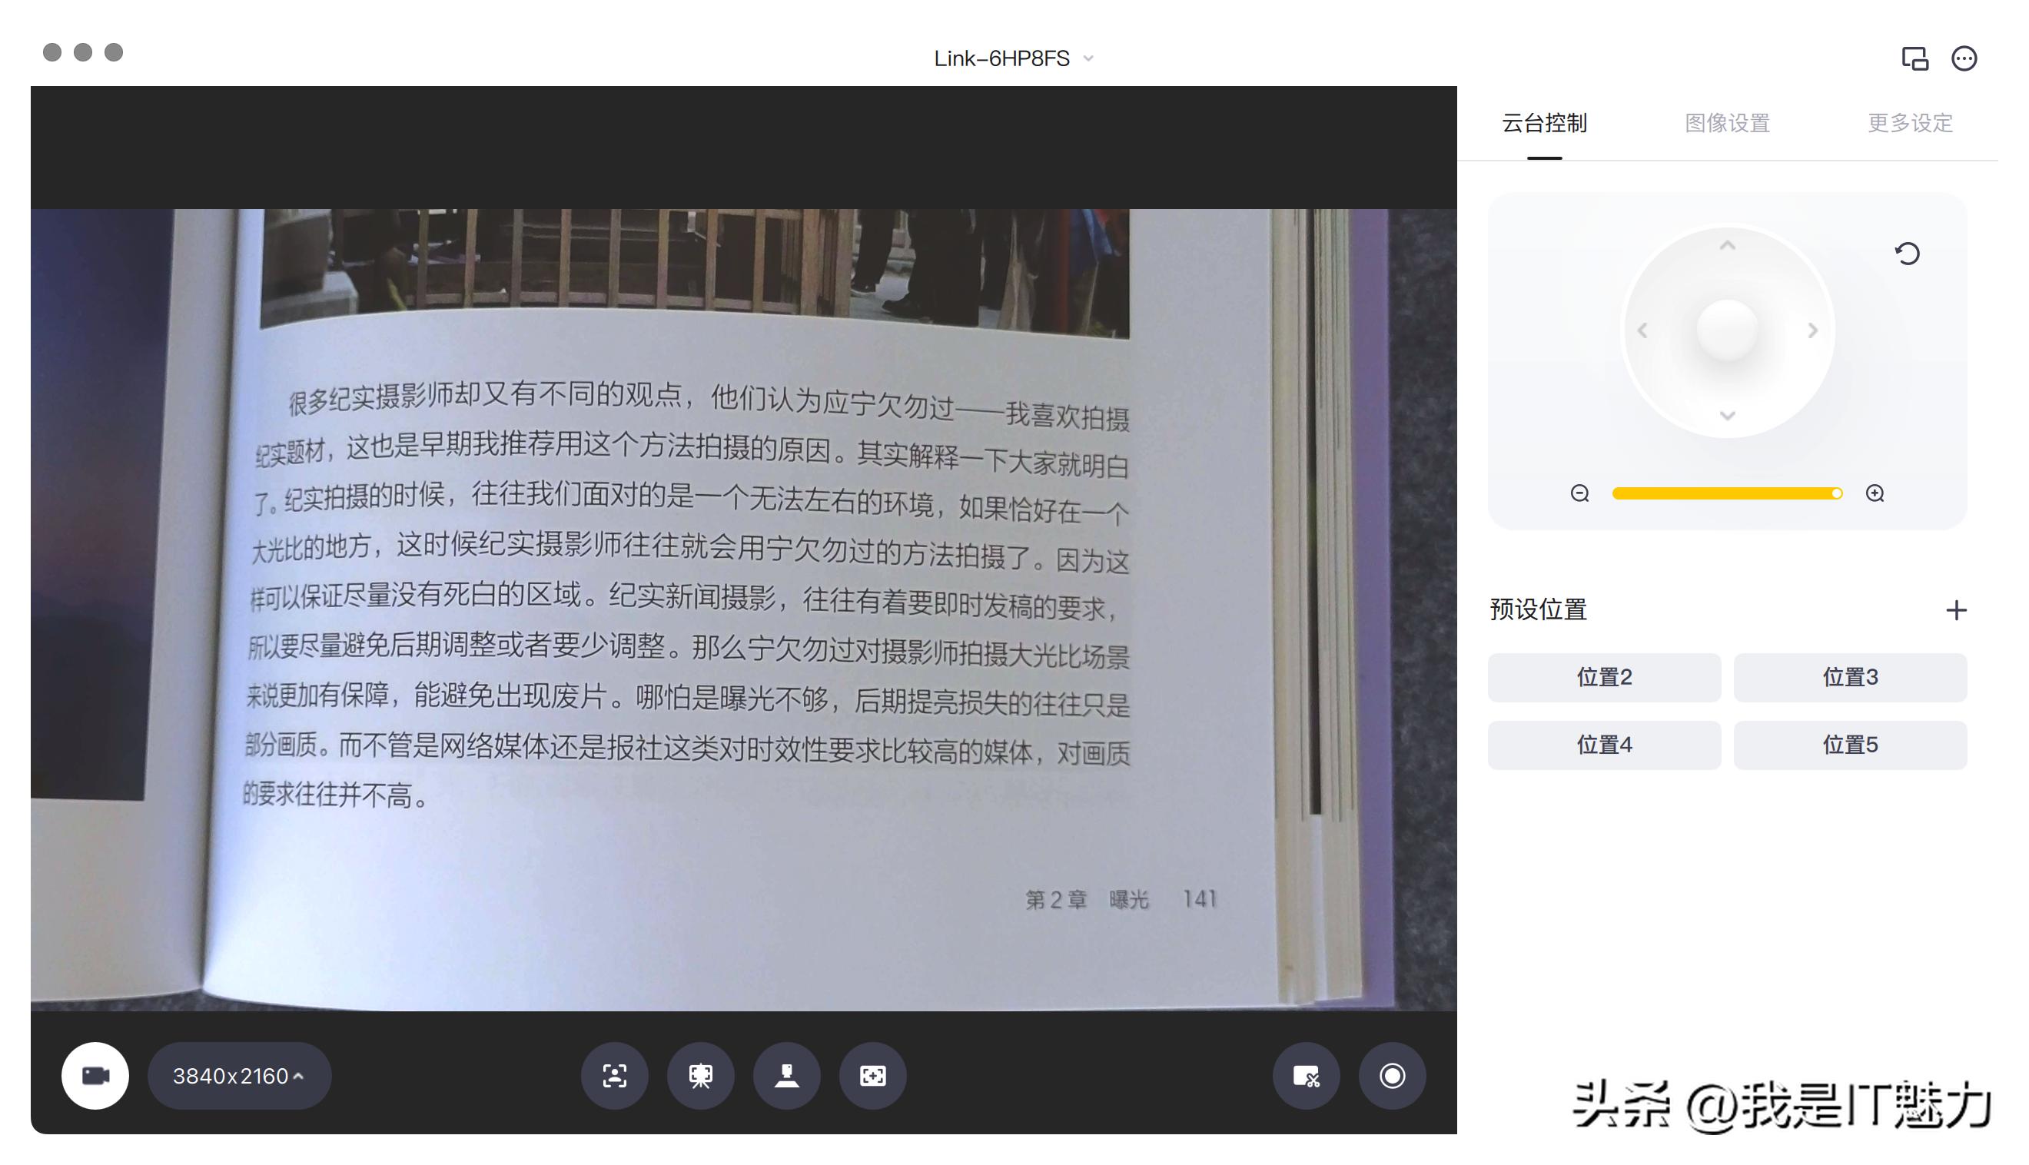Click the zoom out magnifier icon

coord(1579,493)
